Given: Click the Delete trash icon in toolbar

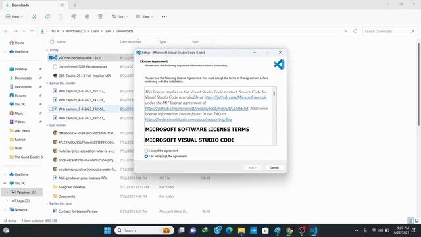Looking at the screenshot, I should [100, 16].
